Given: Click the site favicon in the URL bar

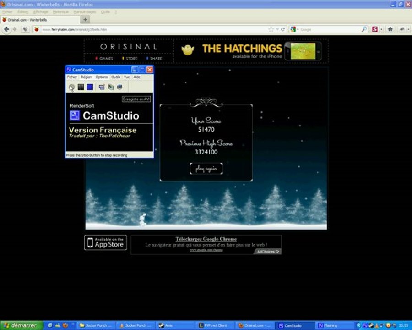Looking at the screenshot, I should pyautogui.click(x=37, y=29).
